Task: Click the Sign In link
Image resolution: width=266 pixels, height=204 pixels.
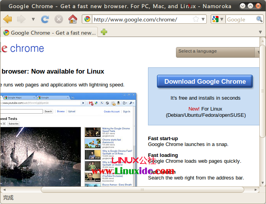Action: pos(127,112)
